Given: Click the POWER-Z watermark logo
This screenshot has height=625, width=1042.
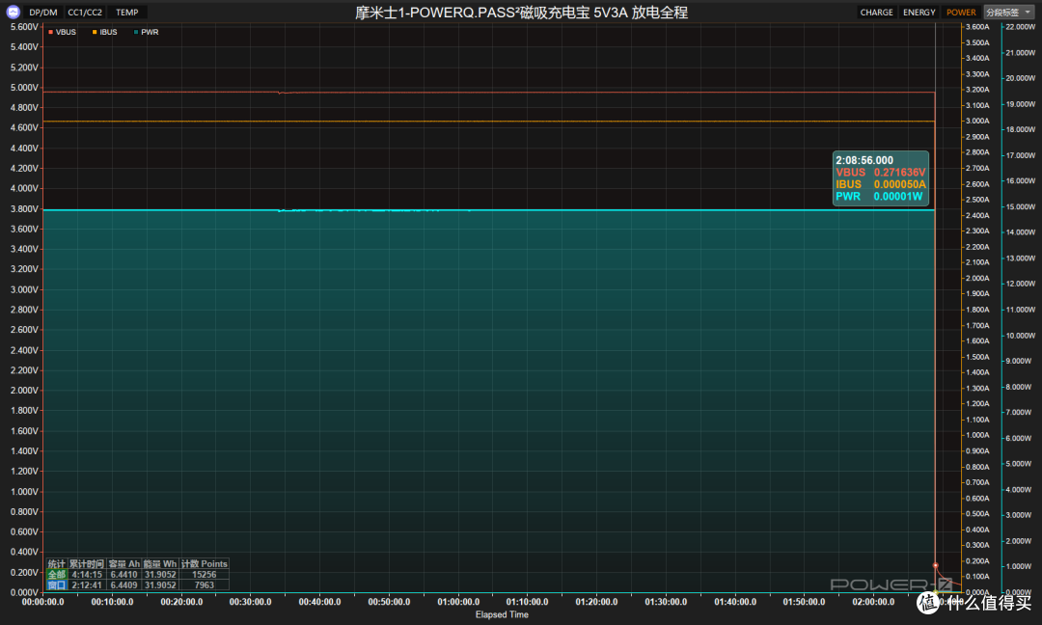Looking at the screenshot, I should click(891, 584).
